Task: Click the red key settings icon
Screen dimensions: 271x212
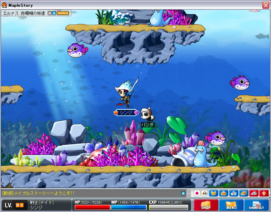Action: pyautogui.click(x=254, y=193)
